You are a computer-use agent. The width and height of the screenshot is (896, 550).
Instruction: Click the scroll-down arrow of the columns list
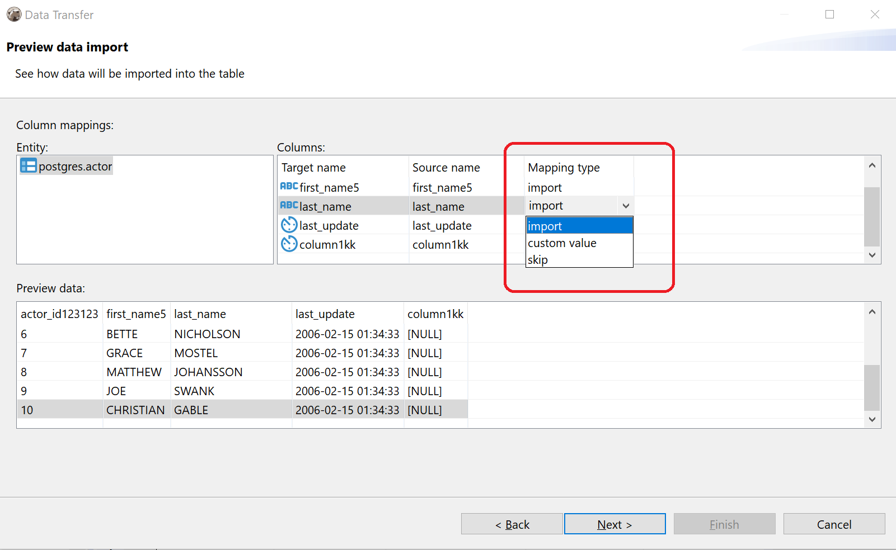pyautogui.click(x=871, y=255)
